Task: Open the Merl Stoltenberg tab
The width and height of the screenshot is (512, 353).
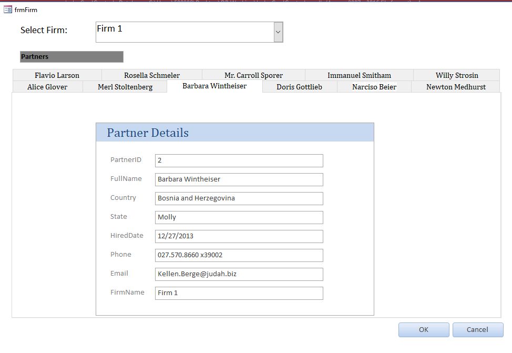Action: pos(125,87)
